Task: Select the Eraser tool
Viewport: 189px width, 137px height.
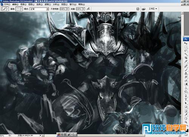Action: (186, 80)
